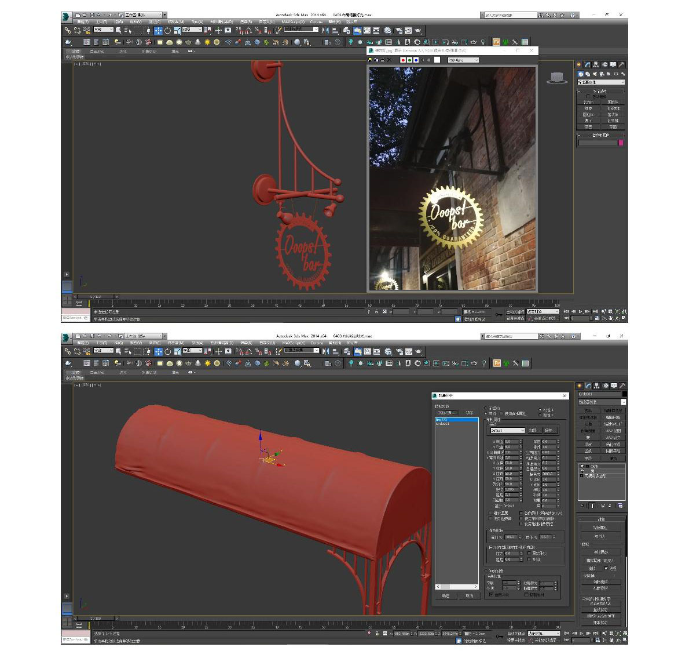The height and width of the screenshot is (669, 689).
Task: Open Corona menu in bottom screenshot
Action: pyautogui.click(x=317, y=343)
